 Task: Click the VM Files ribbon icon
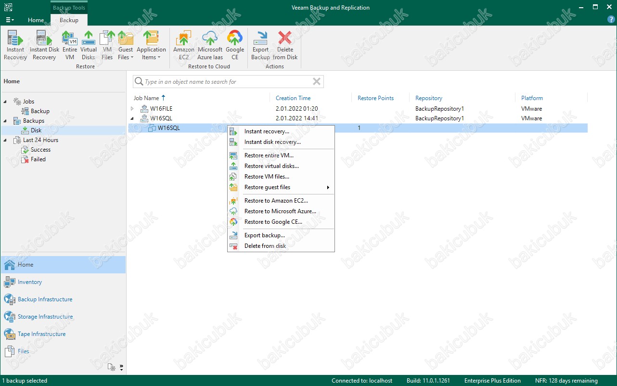tap(107, 45)
